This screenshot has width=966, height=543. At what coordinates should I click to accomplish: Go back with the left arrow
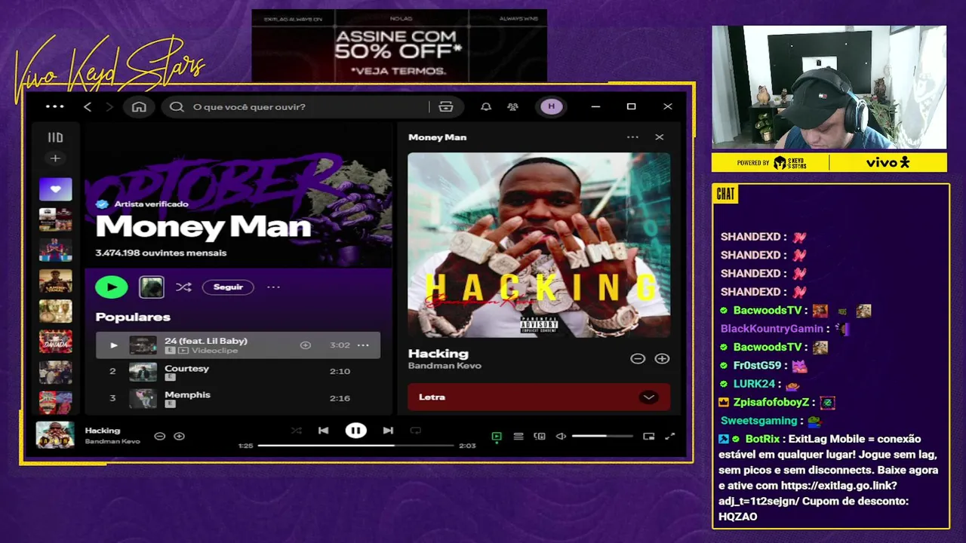click(88, 107)
